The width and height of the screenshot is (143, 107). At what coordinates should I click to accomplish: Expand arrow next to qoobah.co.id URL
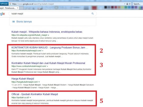pyautogui.click(x=30, y=98)
